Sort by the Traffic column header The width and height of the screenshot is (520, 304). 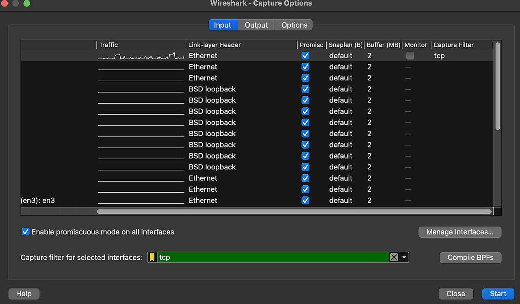coord(141,45)
